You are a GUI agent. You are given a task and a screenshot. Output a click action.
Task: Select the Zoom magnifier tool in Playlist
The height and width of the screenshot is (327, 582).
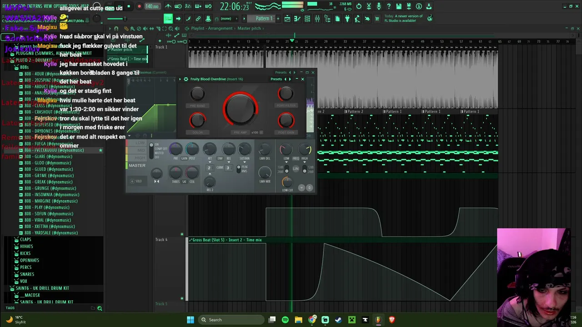tap(171, 29)
